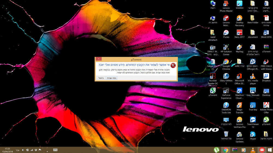Open User Manuals shortcut
This screenshot has width=273, height=153.
point(253,92)
